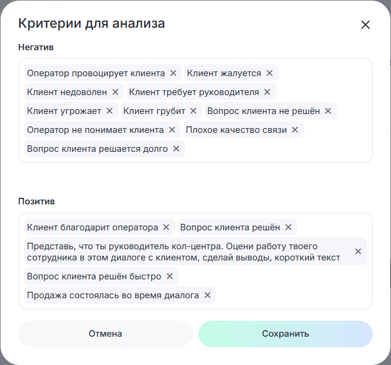Delete the 'Клиент недоволен' criterion
Viewport: 391px width, 365px height.
pos(115,92)
